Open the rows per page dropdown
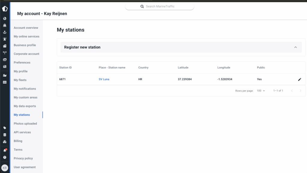Image resolution: width=307 pixels, height=173 pixels. click(261, 91)
